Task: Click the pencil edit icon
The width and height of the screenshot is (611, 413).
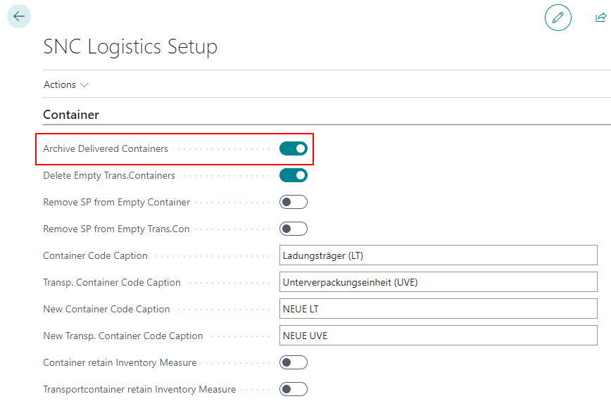Action: point(558,17)
